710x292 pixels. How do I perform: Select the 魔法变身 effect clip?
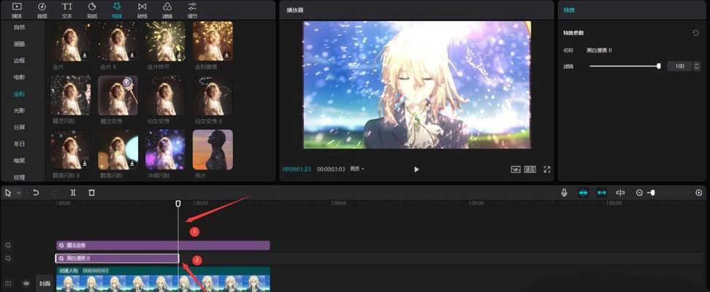(163, 245)
